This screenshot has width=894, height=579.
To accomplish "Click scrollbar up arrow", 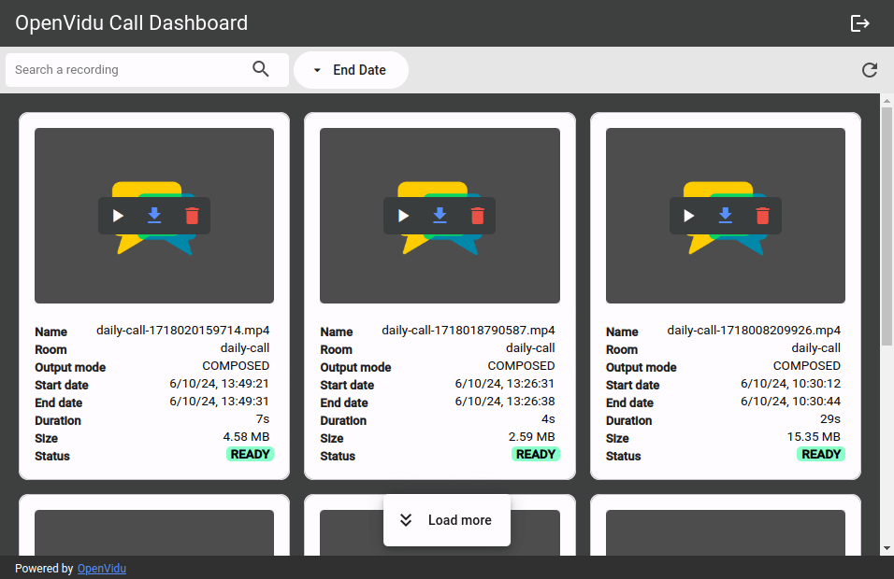I will (887, 101).
